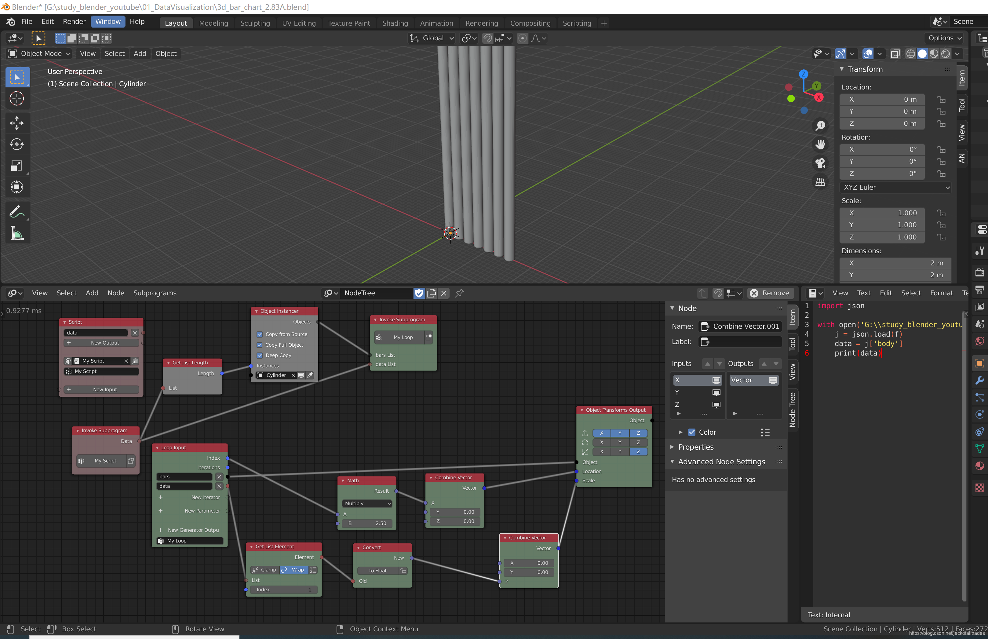Toggle the Color checkbox in Node panel
988x639 pixels.
coord(691,432)
